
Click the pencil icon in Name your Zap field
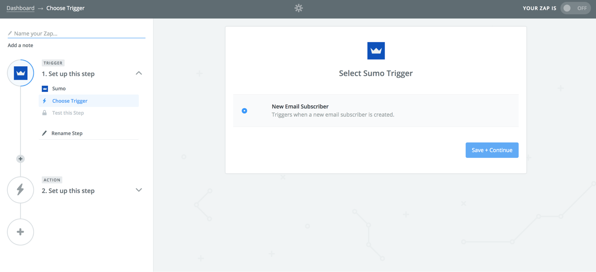pyautogui.click(x=10, y=33)
